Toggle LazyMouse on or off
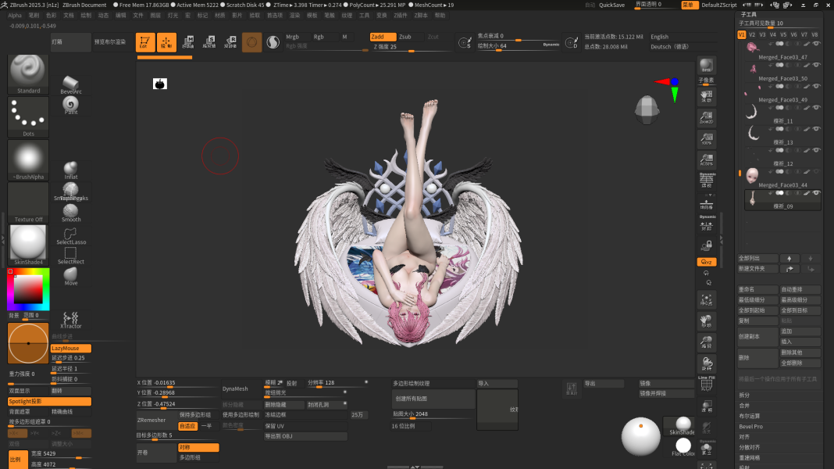Viewport: 834px width, 469px height. (x=71, y=348)
